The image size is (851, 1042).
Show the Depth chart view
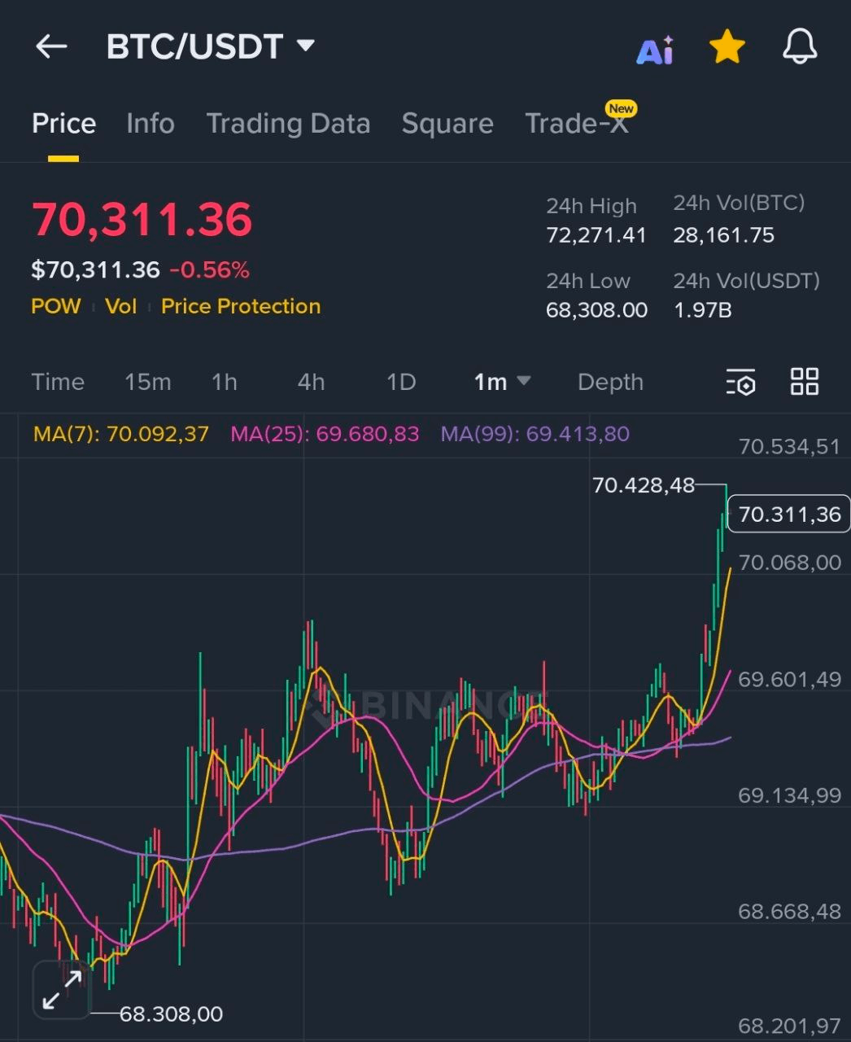(610, 382)
